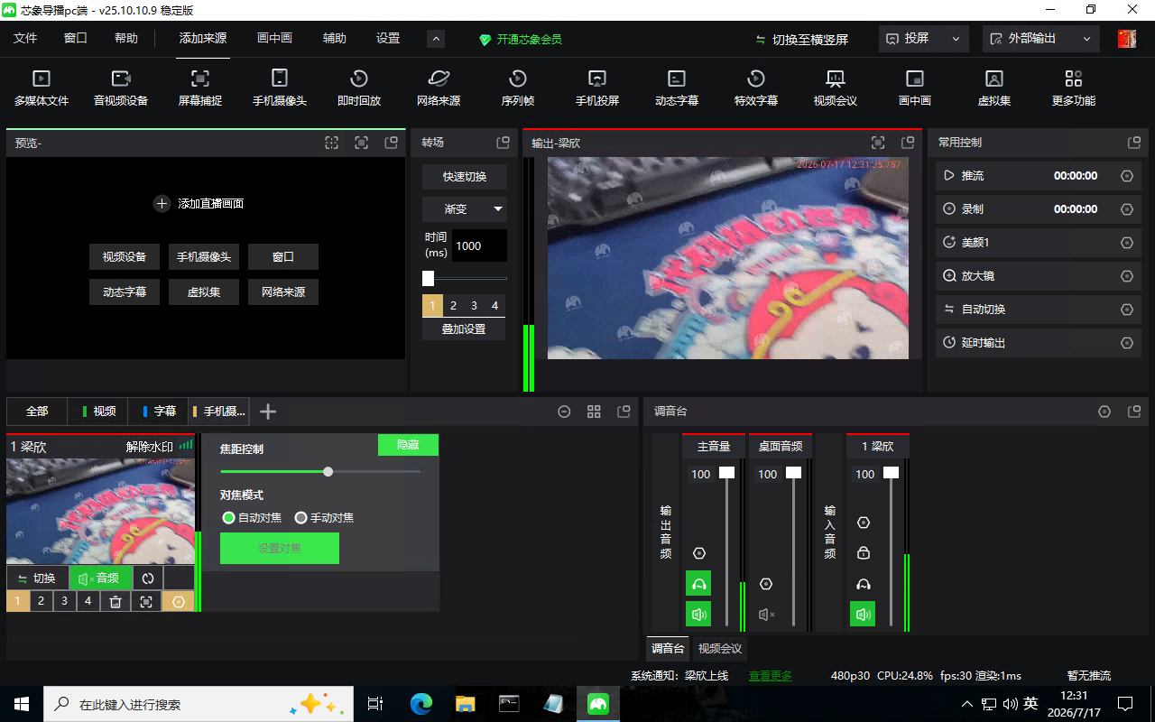Click the green 设置对焦 button

click(x=280, y=549)
